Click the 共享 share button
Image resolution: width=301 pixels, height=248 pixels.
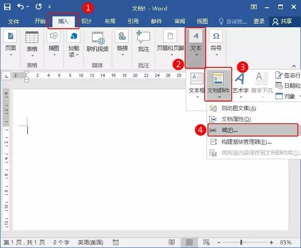coord(282,21)
